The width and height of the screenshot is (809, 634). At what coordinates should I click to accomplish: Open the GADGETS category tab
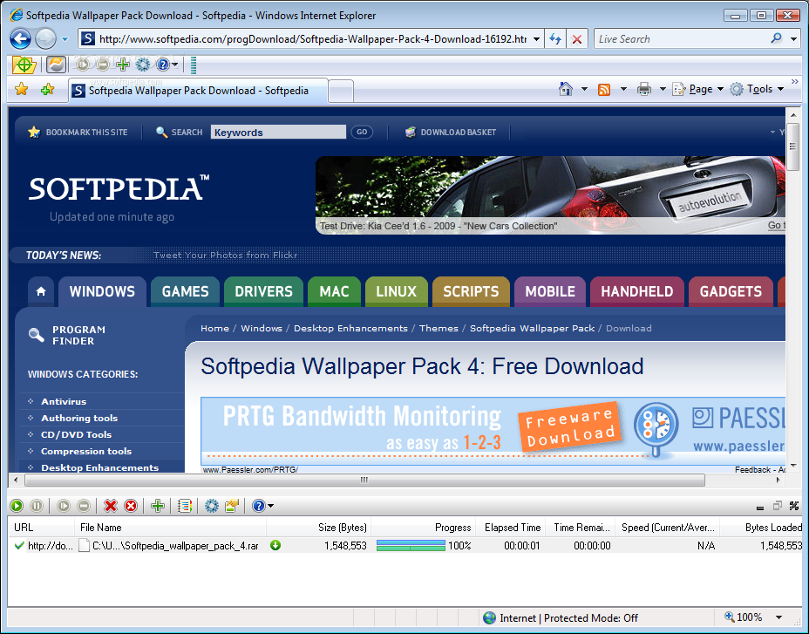pos(731,291)
